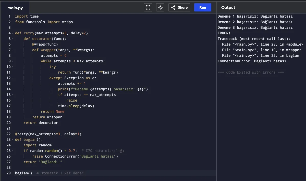Click the Share button
The image size is (306, 181).
179,7
